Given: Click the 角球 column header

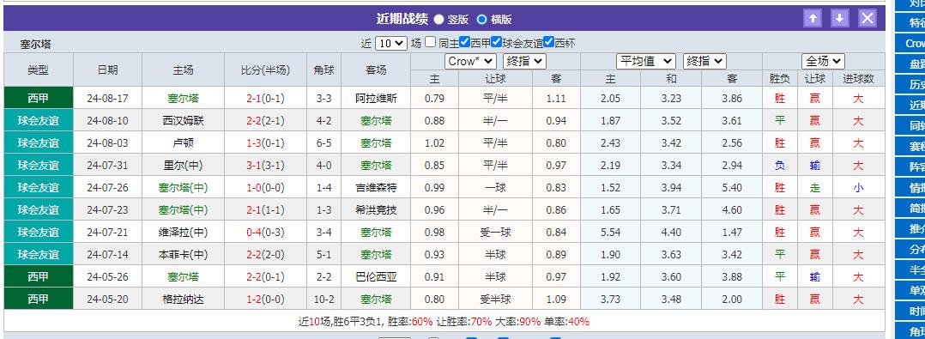Looking at the screenshot, I should point(323,70).
